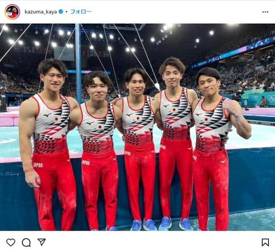Click the Olympic rings on the teal barrier
The width and height of the screenshot is (275, 249).
point(271,98)
